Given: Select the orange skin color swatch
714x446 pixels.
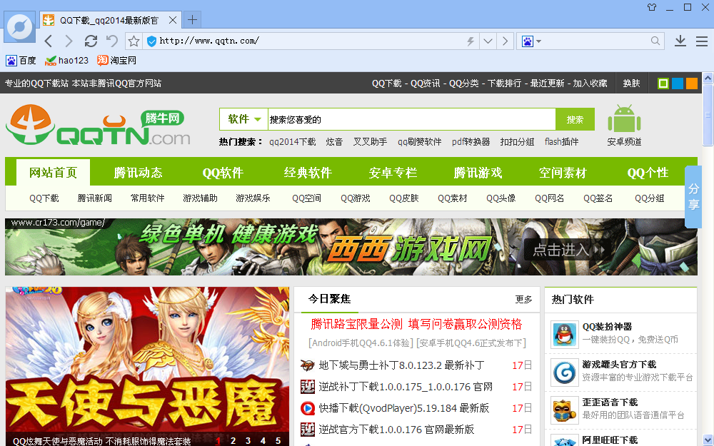Looking at the screenshot, I should [692, 83].
